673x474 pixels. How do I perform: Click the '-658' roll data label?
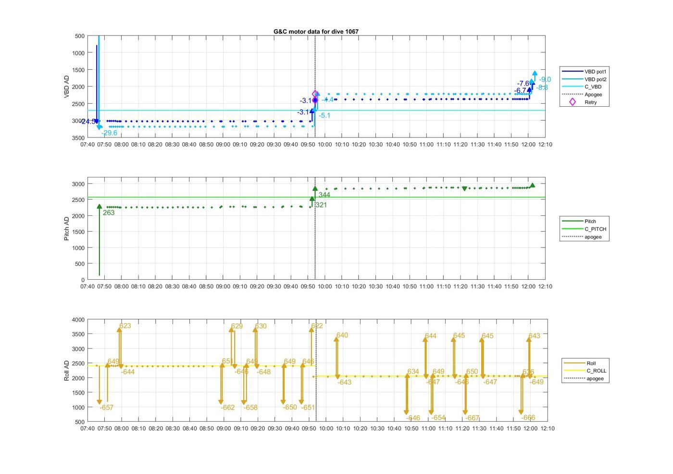click(x=250, y=408)
